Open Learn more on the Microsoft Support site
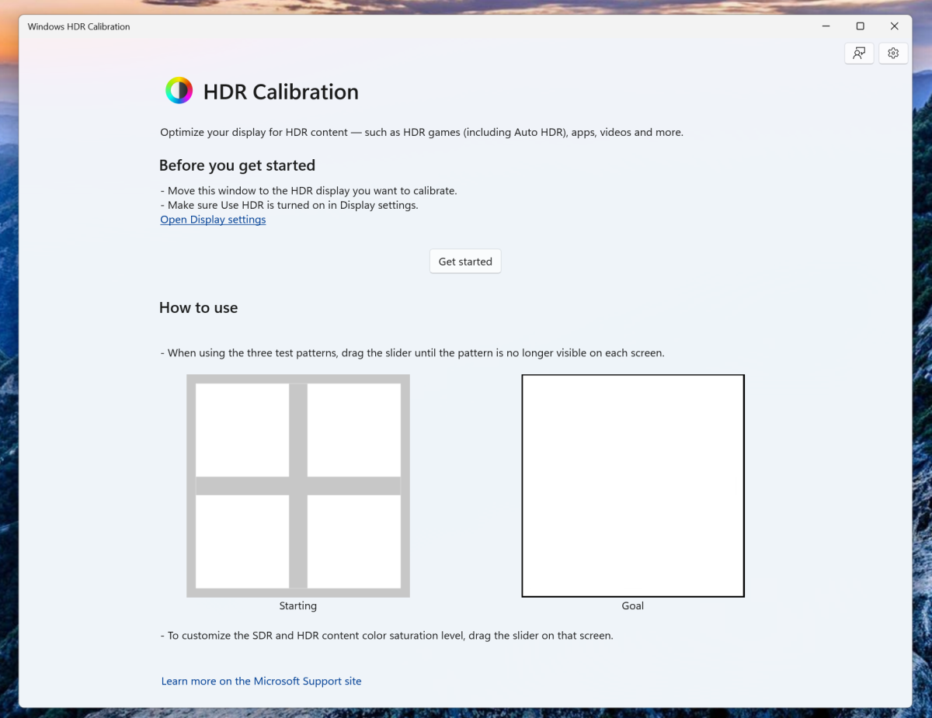 [261, 681]
